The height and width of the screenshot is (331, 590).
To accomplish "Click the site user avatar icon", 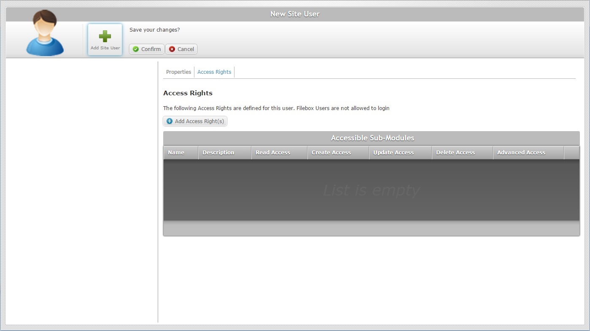I will tap(45, 33).
